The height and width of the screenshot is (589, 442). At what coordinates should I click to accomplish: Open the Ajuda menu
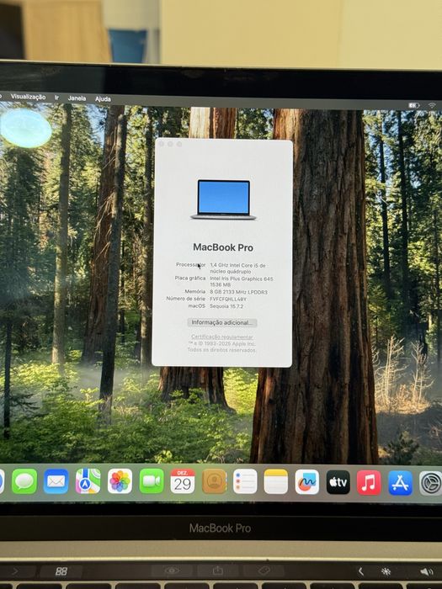point(103,98)
